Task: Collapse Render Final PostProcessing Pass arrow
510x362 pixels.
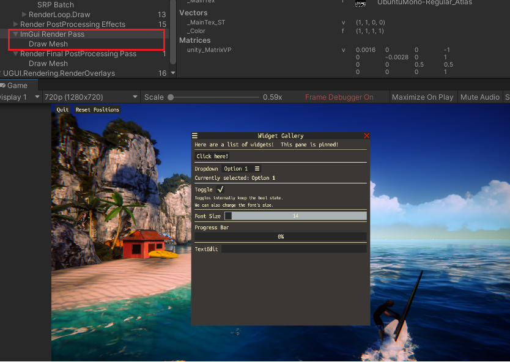Action: (x=15, y=54)
